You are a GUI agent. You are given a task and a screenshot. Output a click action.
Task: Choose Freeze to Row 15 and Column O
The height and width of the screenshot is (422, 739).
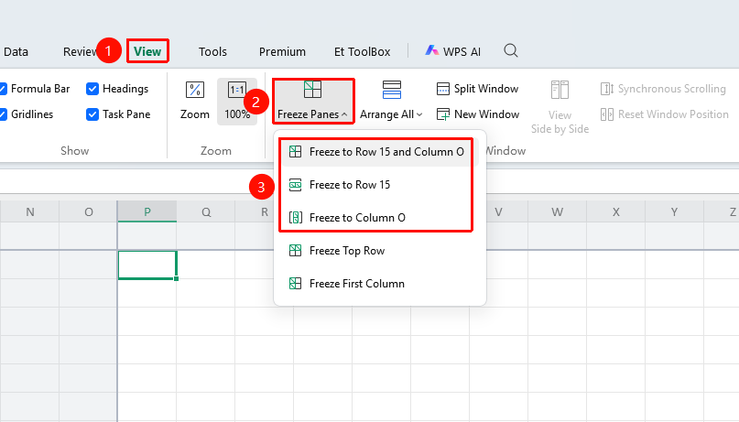tap(381, 152)
